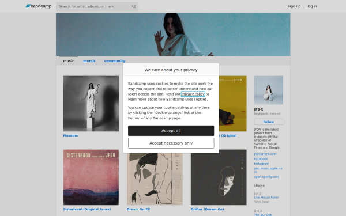Open the open.spotify.com link
The height and width of the screenshot is (216, 346).
pos(266,177)
